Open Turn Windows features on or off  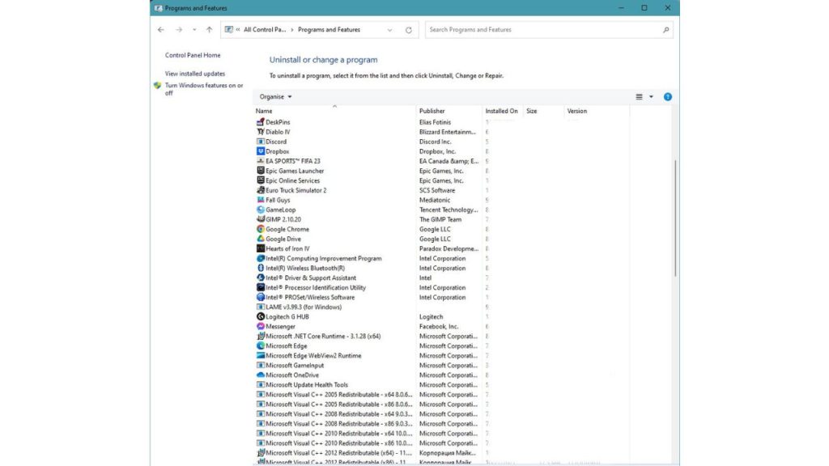(203, 89)
